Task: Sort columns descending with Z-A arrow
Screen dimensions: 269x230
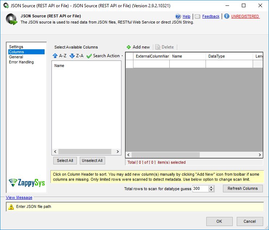Action: pyautogui.click(x=72, y=56)
